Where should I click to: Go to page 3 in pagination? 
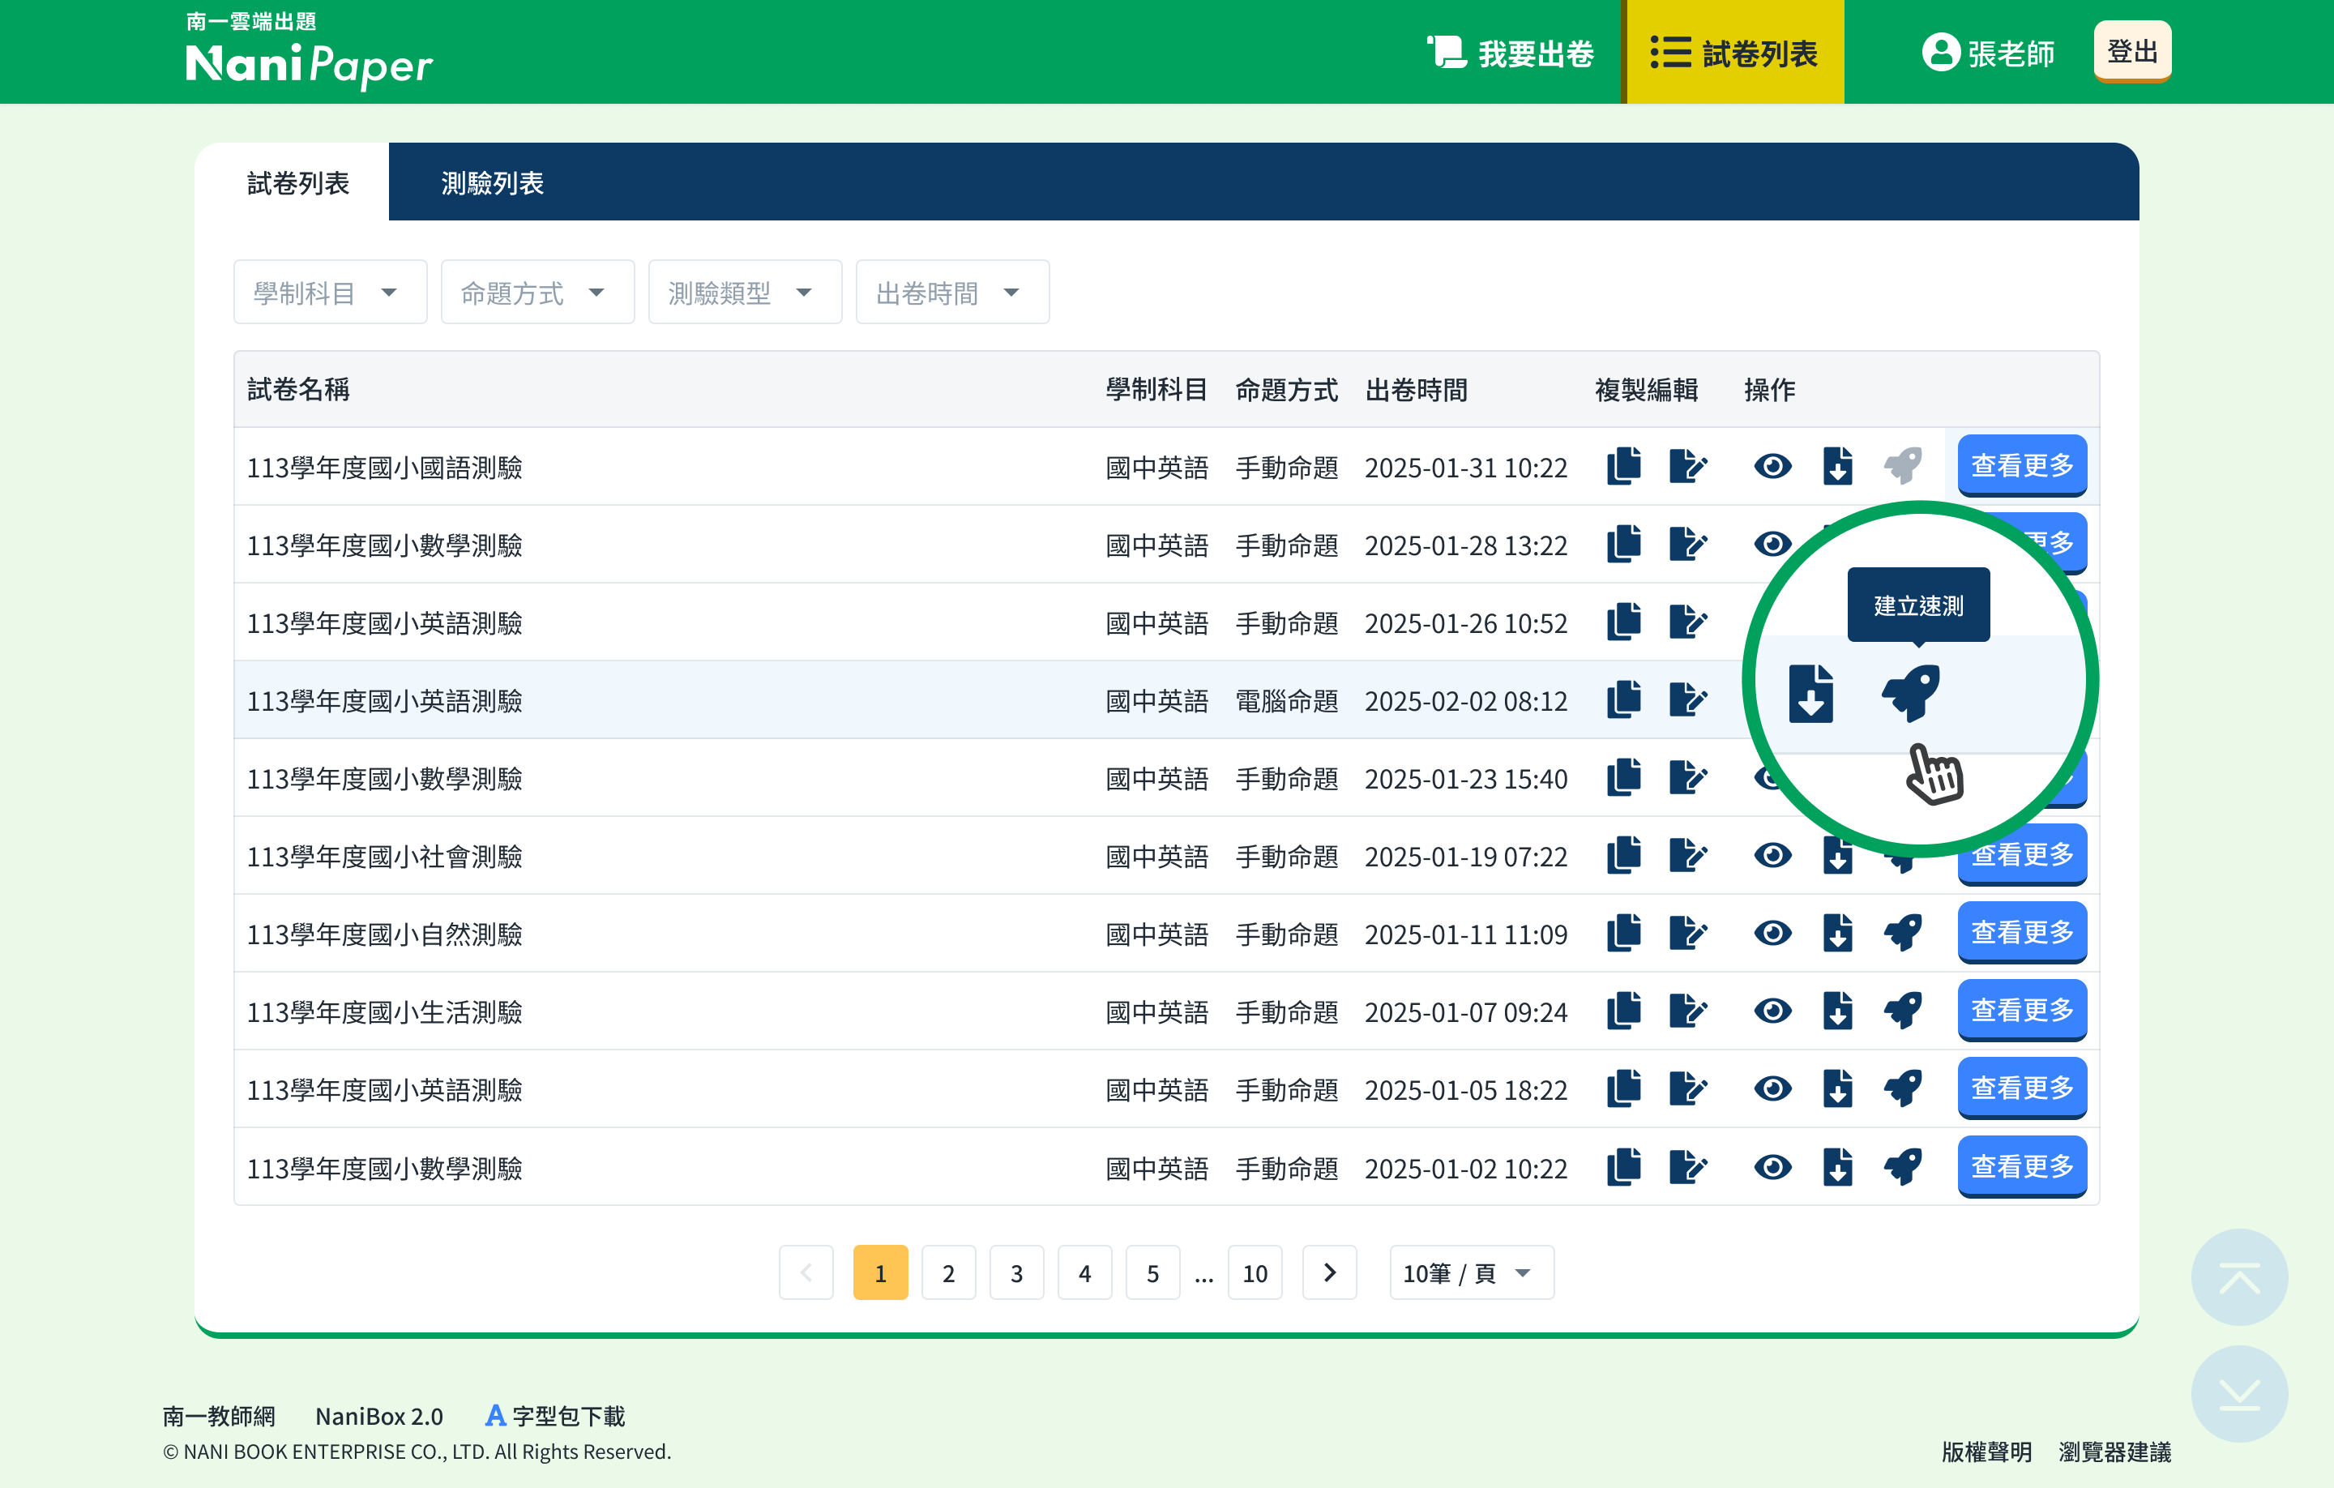[x=1017, y=1272]
